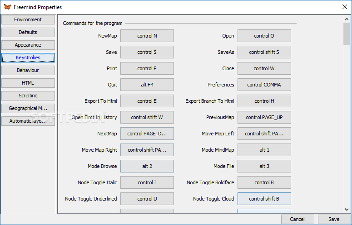Click the scrollbar down arrow

(x=347, y=210)
